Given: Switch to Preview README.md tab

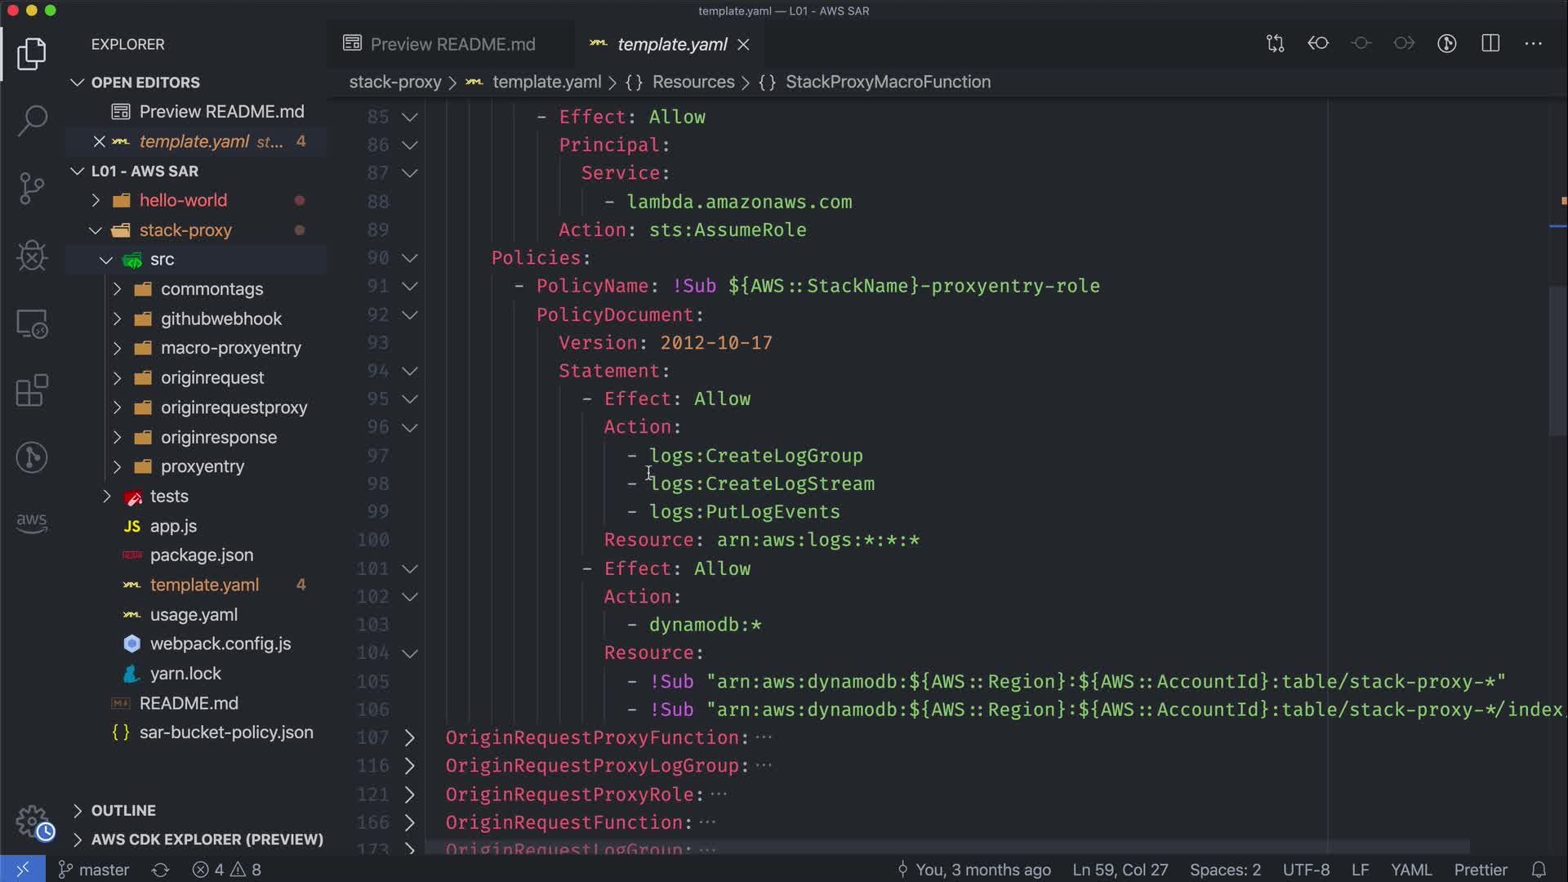Looking at the screenshot, I should (x=452, y=44).
